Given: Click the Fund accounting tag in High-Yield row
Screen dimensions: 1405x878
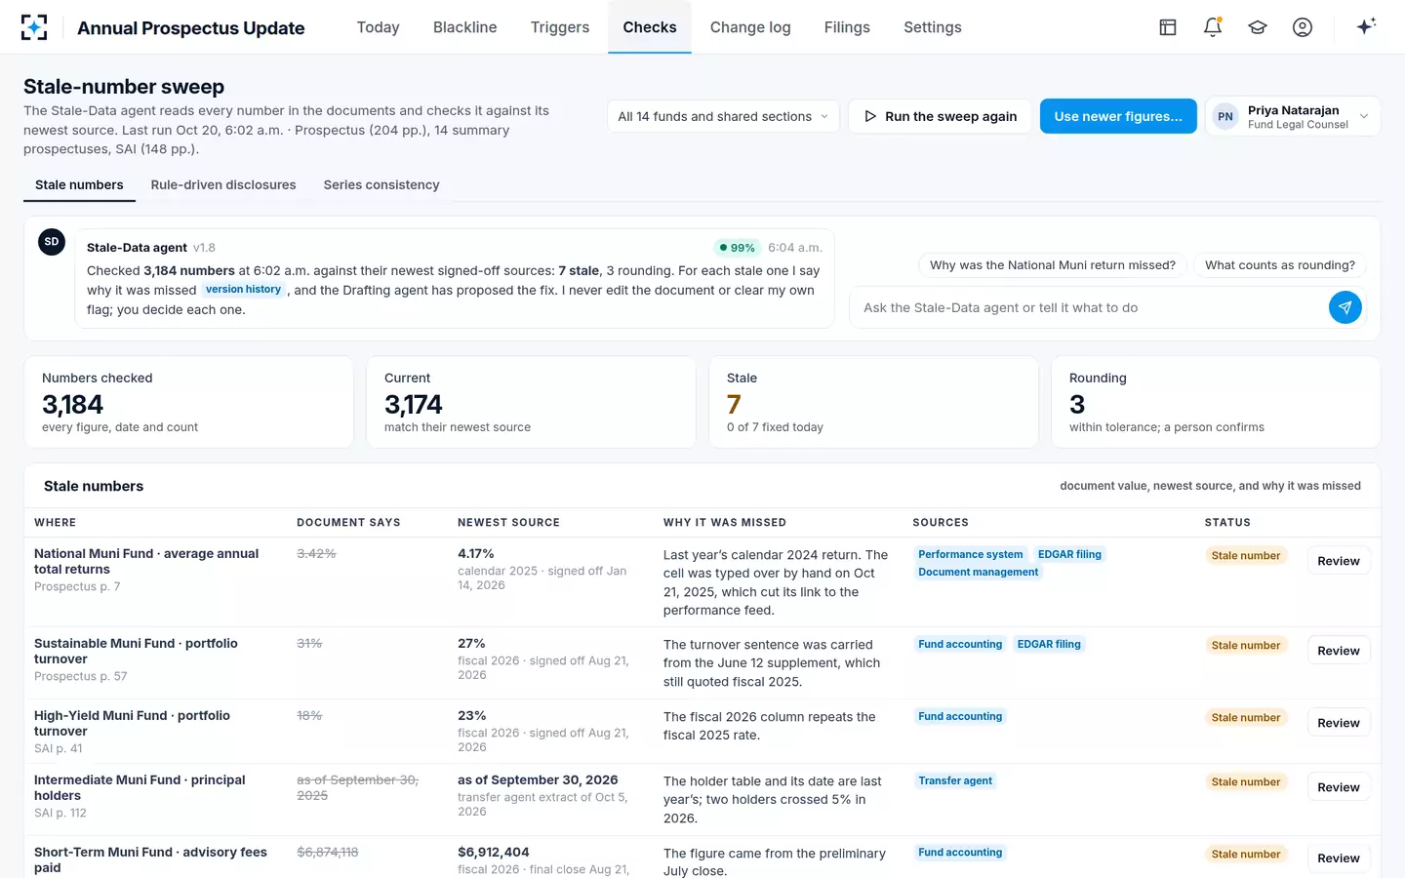Looking at the screenshot, I should (960, 717).
